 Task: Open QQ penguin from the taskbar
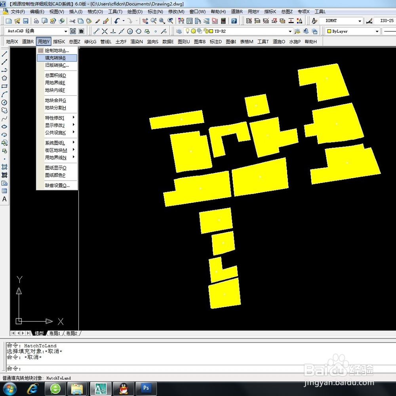[x=123, y=388]
